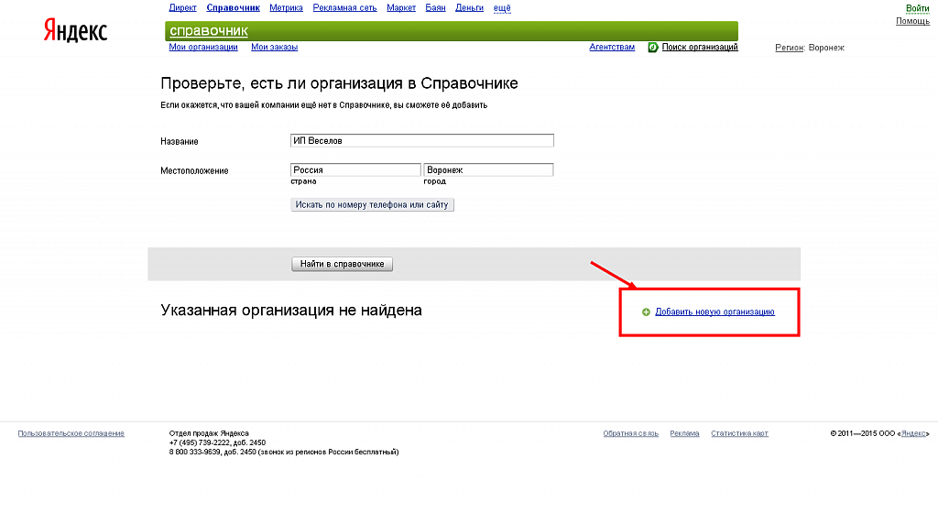The height and width of the screenshot is (513, 938).
Task: Click the Найти в справочнике button
Action: 343,264
